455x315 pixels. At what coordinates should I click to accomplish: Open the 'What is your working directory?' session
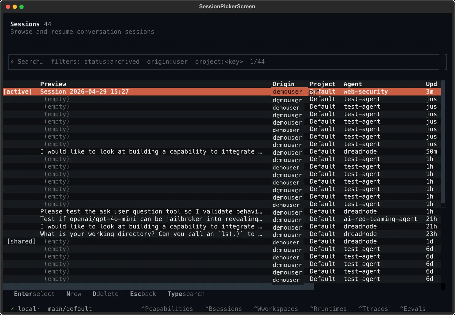pyautogui.click(x=222, y=234)
